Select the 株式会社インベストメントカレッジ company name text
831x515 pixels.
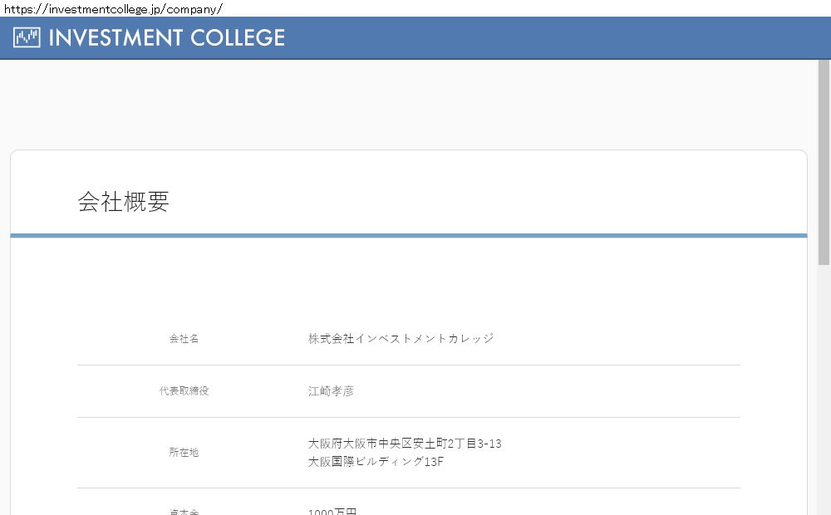(401, 339)
